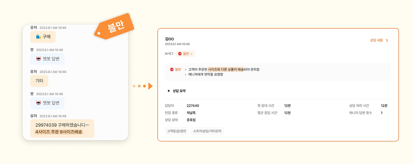Click the 구매 chat bubble
This screenshot has width=414, height=164.
coord(43,37)
